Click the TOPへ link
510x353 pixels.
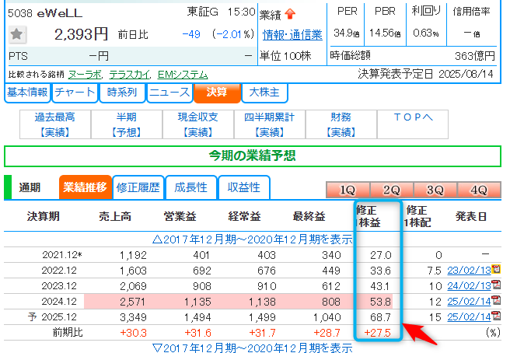coord(413,117)
